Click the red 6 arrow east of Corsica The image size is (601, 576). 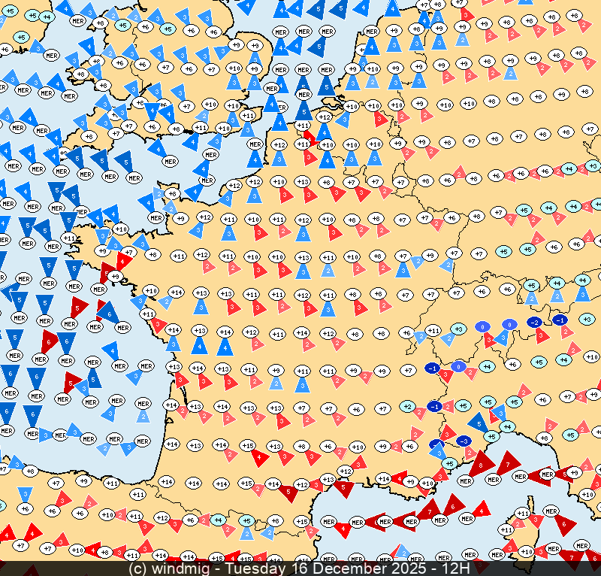(x=563, y=522)
